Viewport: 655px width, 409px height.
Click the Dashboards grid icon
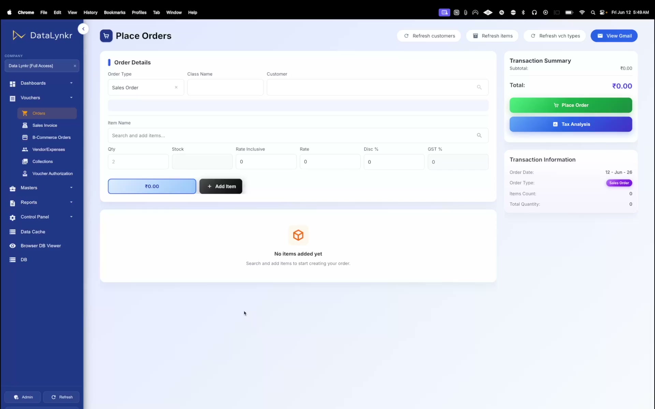[x=13, y=84]
